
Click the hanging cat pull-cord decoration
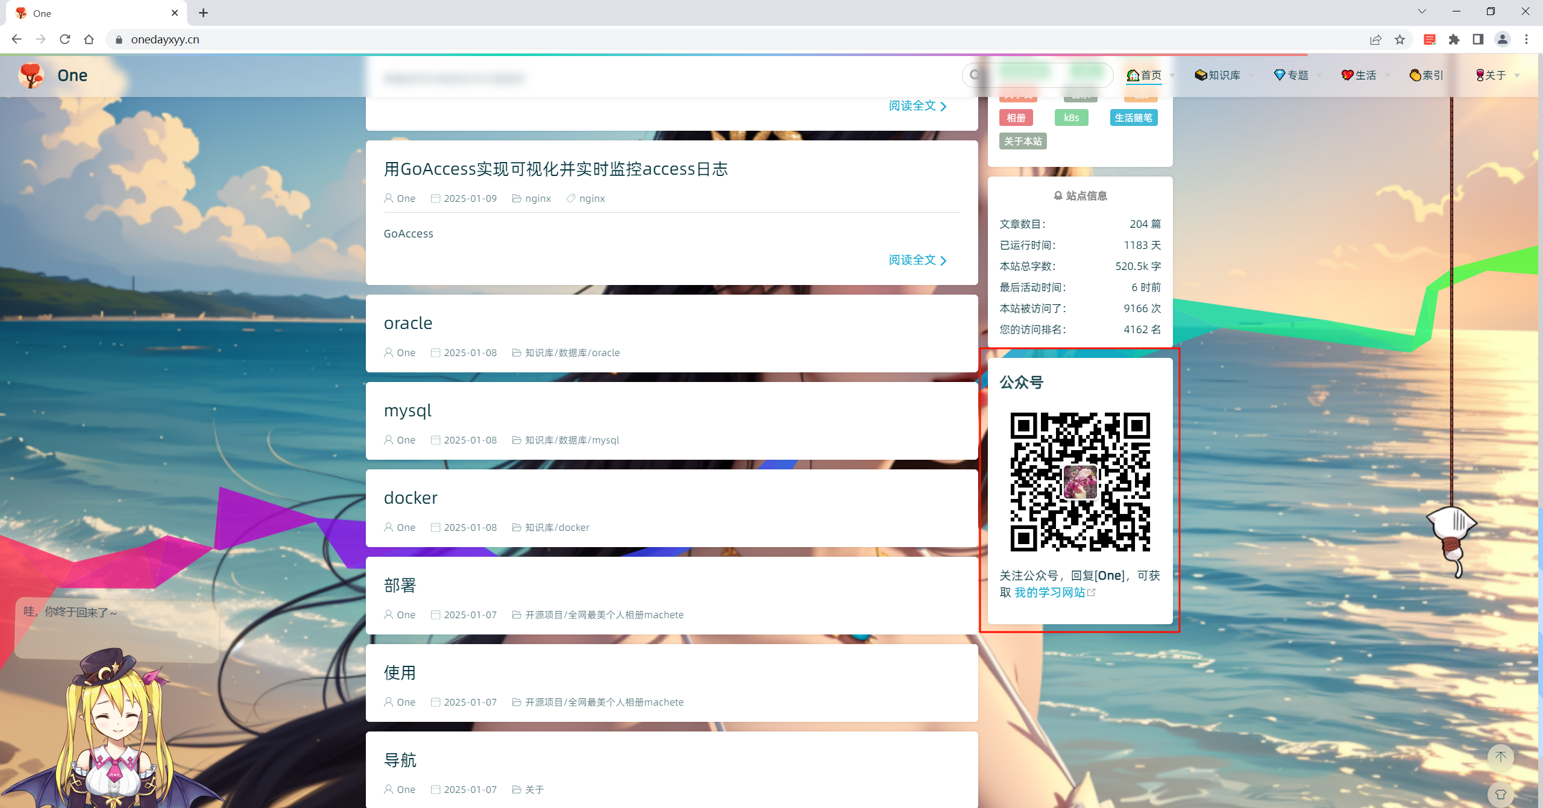pyautogui.click(x=1451, y=542)
